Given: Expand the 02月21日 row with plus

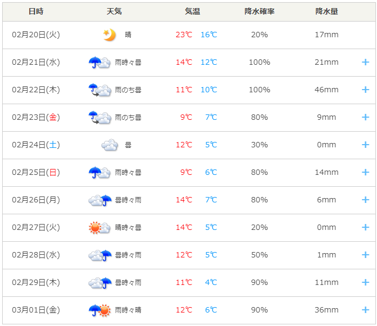Looking at the screenshot, I should [365, 62].
